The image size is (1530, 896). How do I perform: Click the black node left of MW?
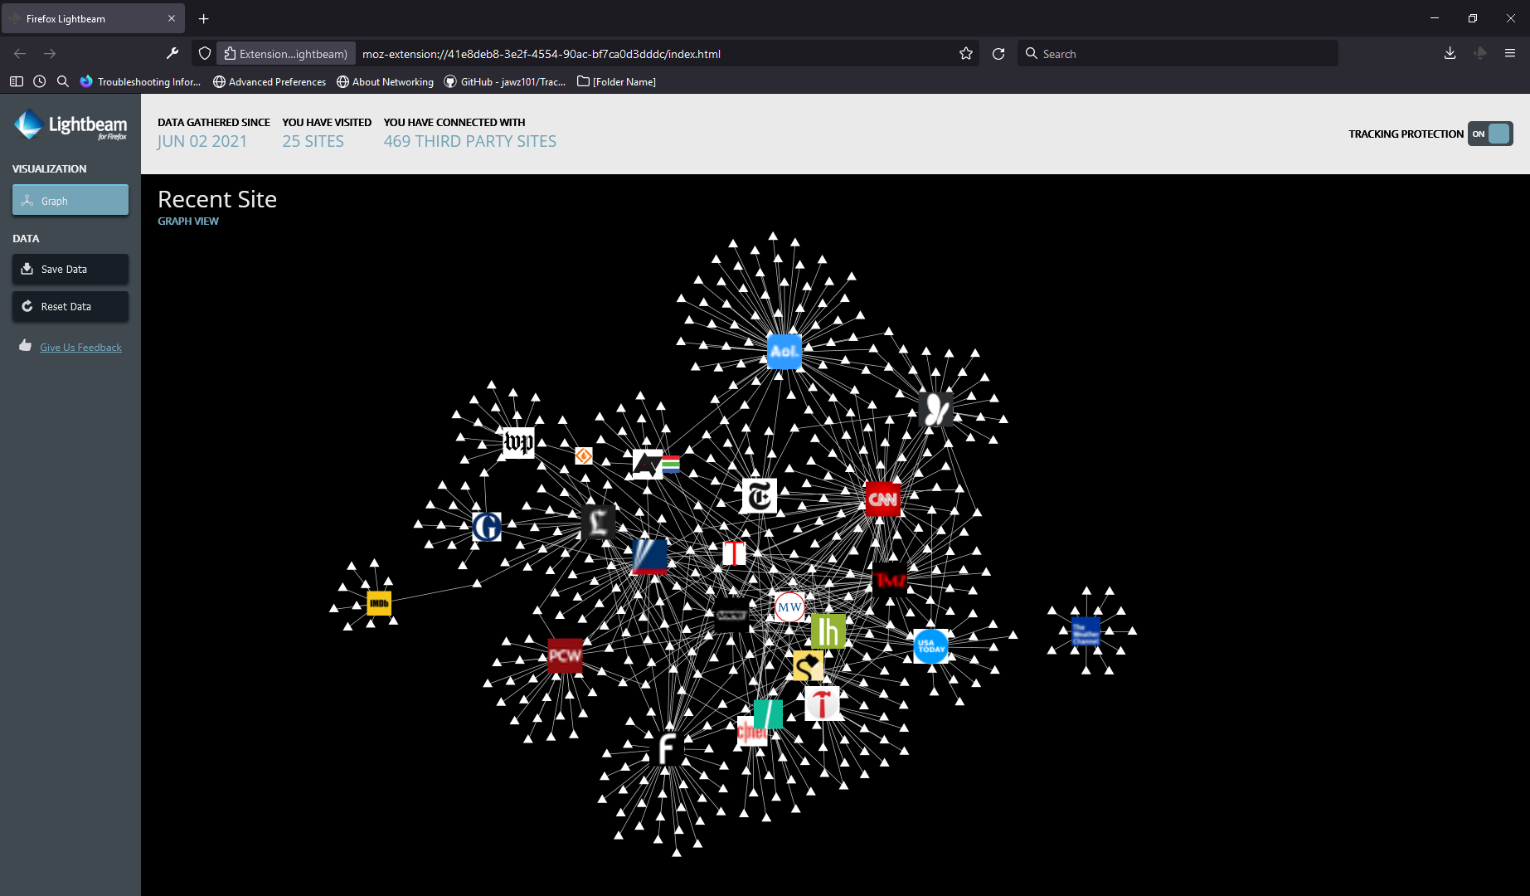731,615
